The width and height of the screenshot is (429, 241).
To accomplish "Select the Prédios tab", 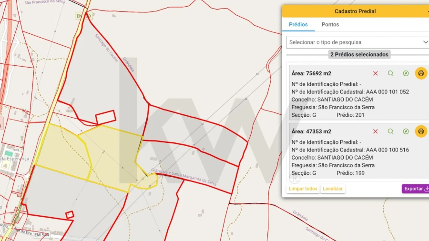I will [298, 25].
